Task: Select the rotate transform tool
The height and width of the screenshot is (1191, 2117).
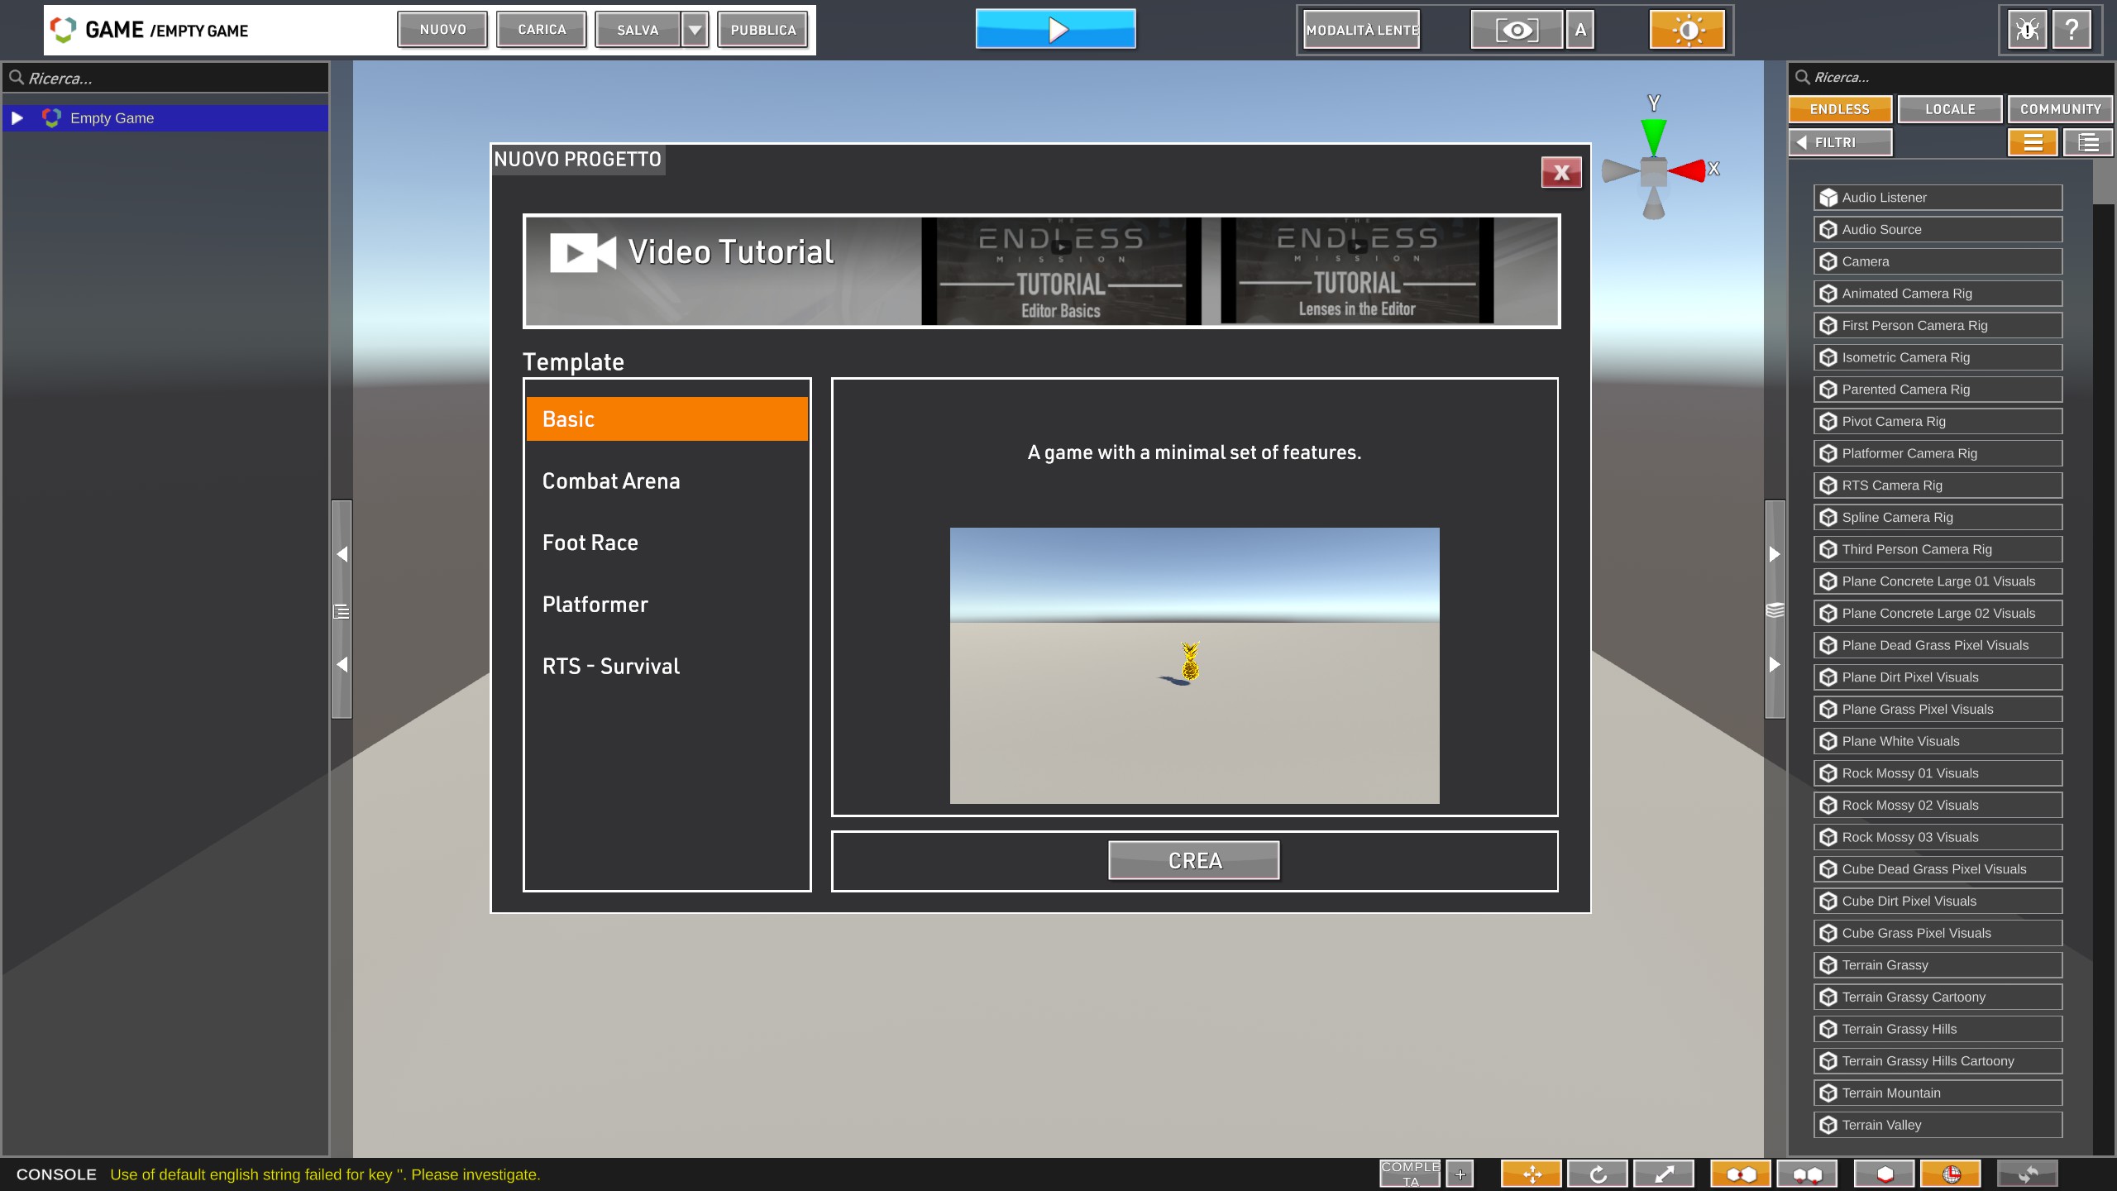Action: click(x=1598, y=1174)
